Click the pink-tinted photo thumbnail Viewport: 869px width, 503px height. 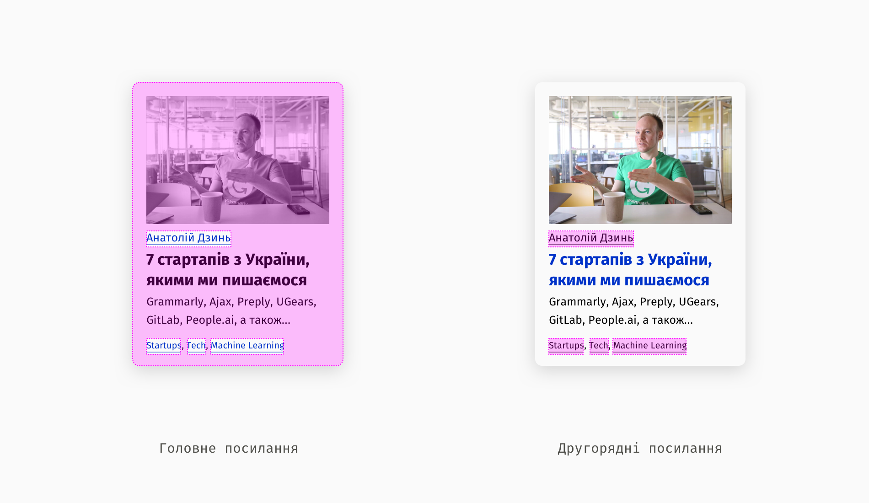click(x=238, y=160)
